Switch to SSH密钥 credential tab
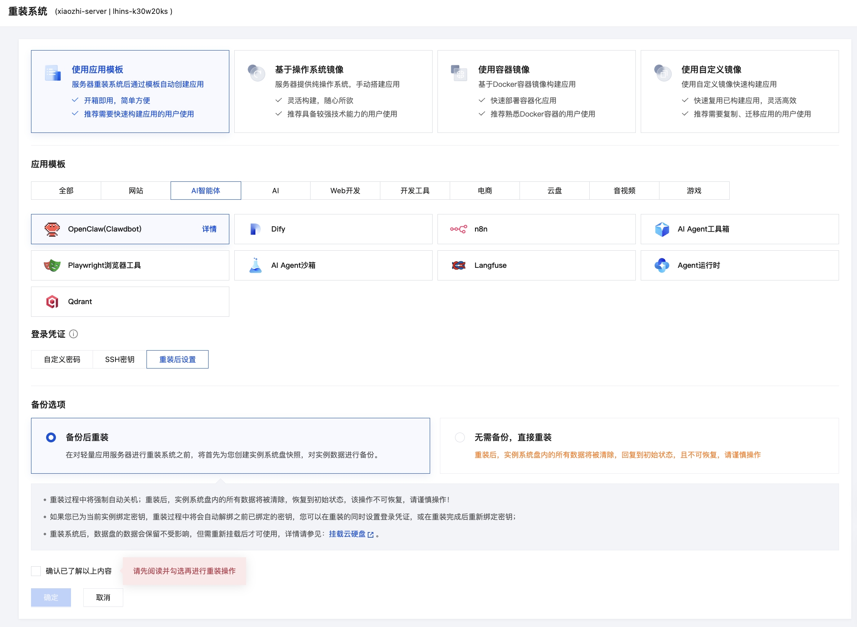Image resolution: width=857 pixels, height=627 pixels. [118, 359]
